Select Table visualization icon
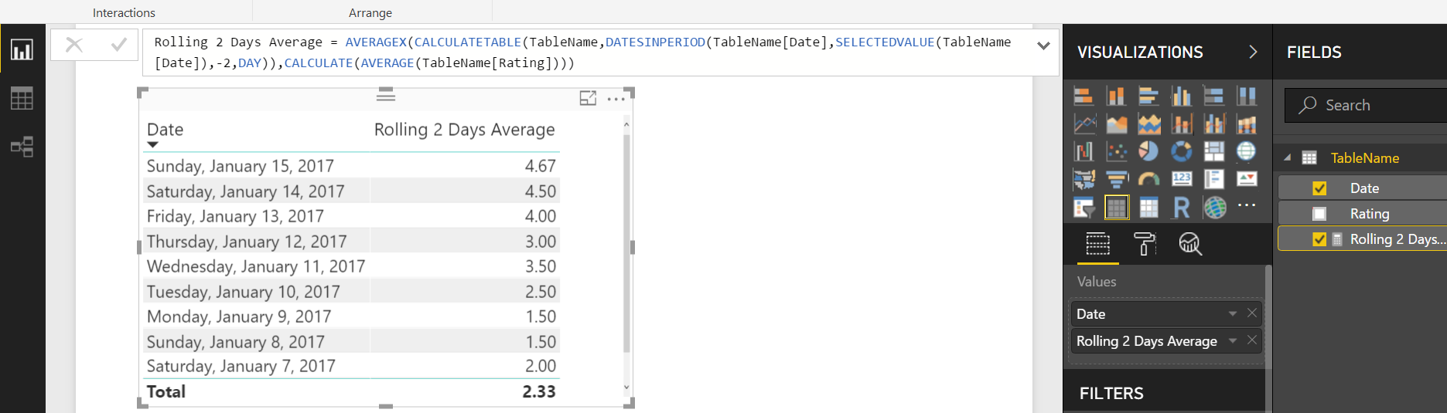Screen dimensions: 1447x413 pos(1116,207)
